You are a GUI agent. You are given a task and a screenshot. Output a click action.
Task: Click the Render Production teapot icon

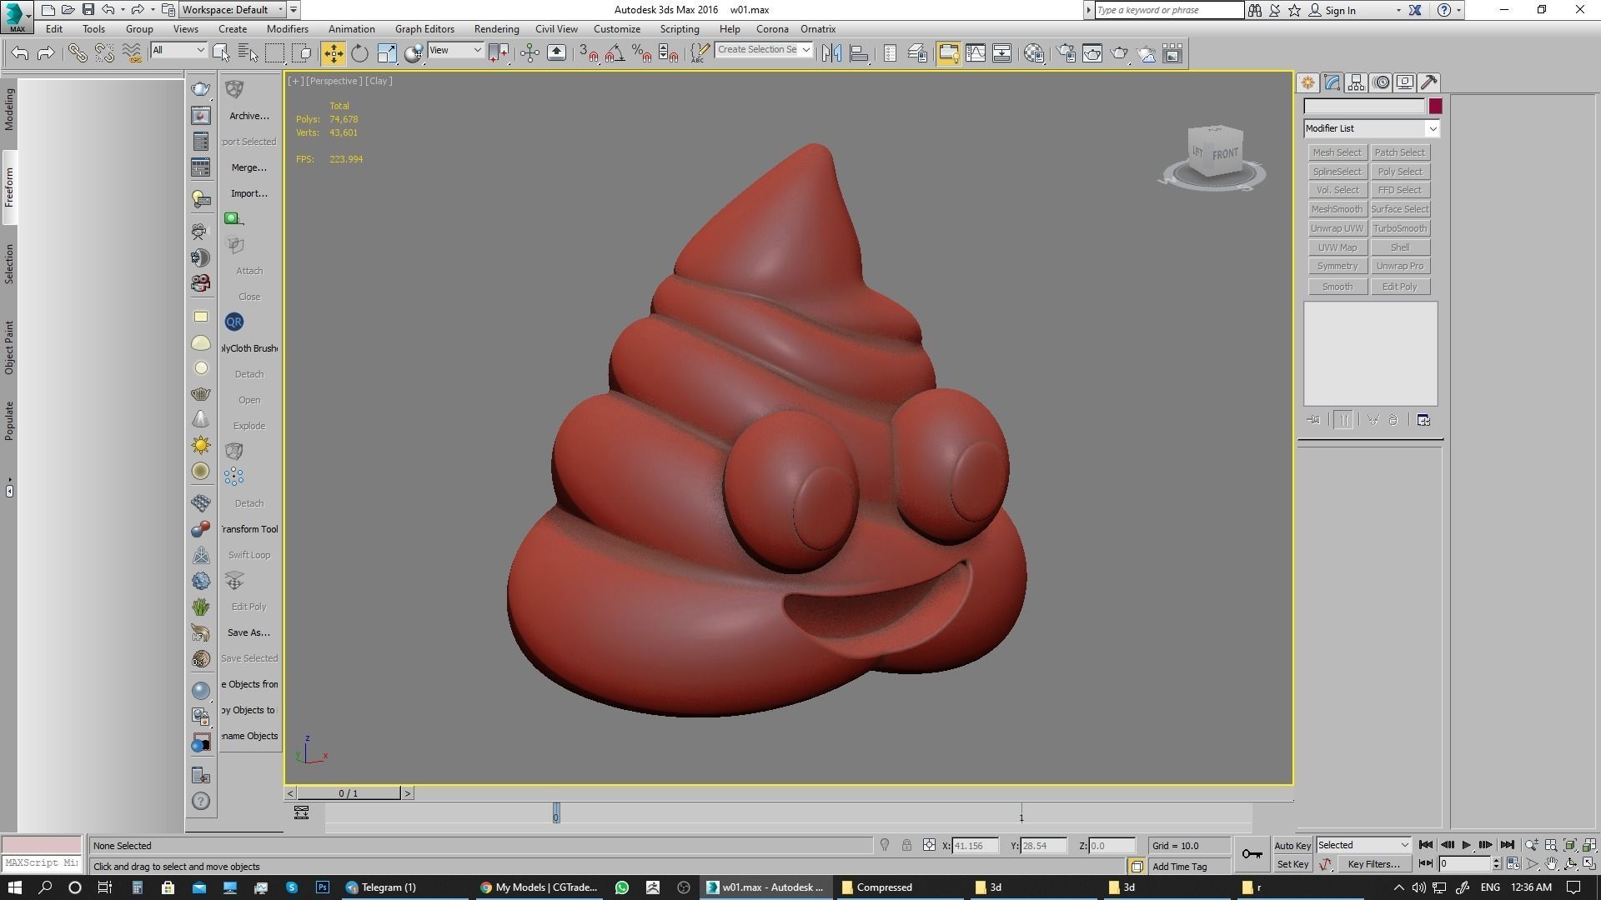[1119, 53]
